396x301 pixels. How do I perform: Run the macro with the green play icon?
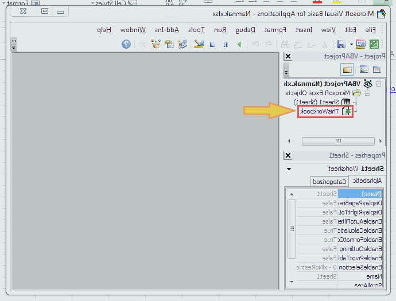[x=238, y=44]
